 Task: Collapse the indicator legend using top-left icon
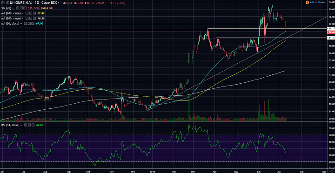click(x=3, y=3)
